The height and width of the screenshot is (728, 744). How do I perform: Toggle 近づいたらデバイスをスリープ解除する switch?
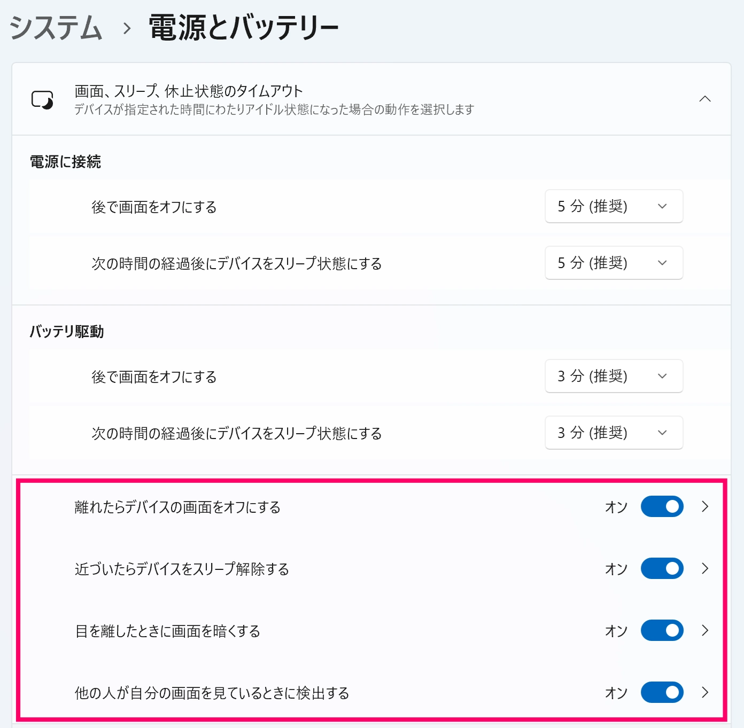tap(662, 568)
